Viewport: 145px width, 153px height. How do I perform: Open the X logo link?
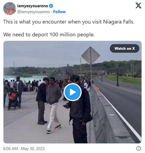tap(138, 6)
